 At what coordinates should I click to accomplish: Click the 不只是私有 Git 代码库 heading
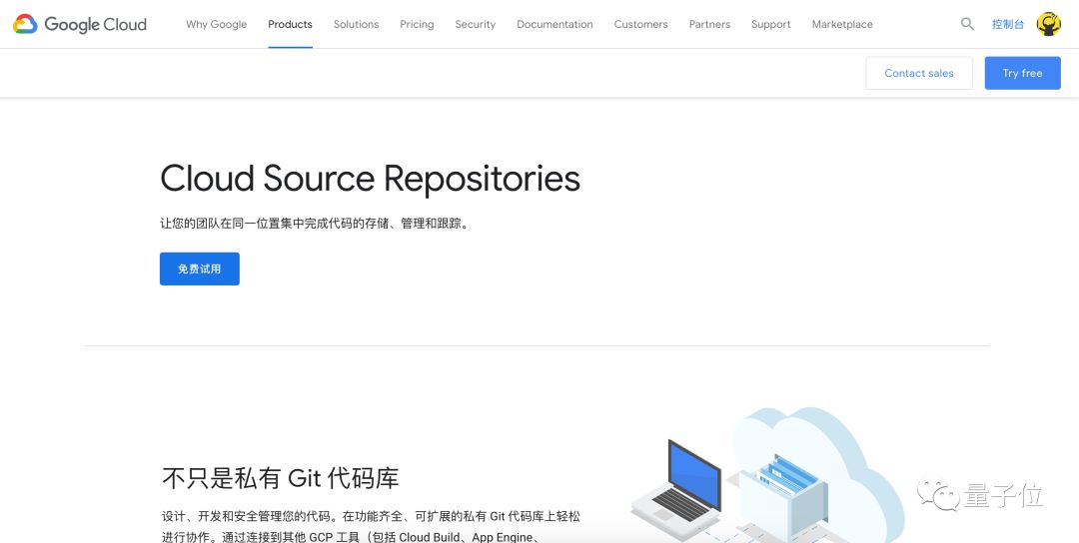(x=280, y=478)
